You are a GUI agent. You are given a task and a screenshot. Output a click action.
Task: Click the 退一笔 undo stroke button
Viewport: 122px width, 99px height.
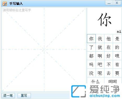click(8, 96)
